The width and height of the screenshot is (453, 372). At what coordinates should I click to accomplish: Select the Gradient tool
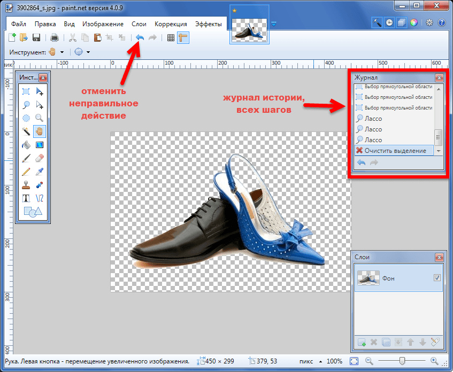(39, 145)
